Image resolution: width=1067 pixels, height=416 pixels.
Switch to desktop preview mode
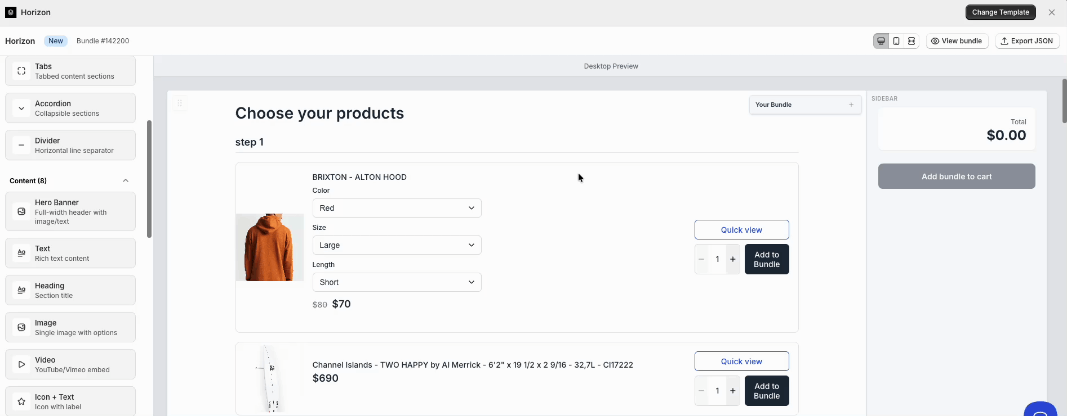coord(881,41)
